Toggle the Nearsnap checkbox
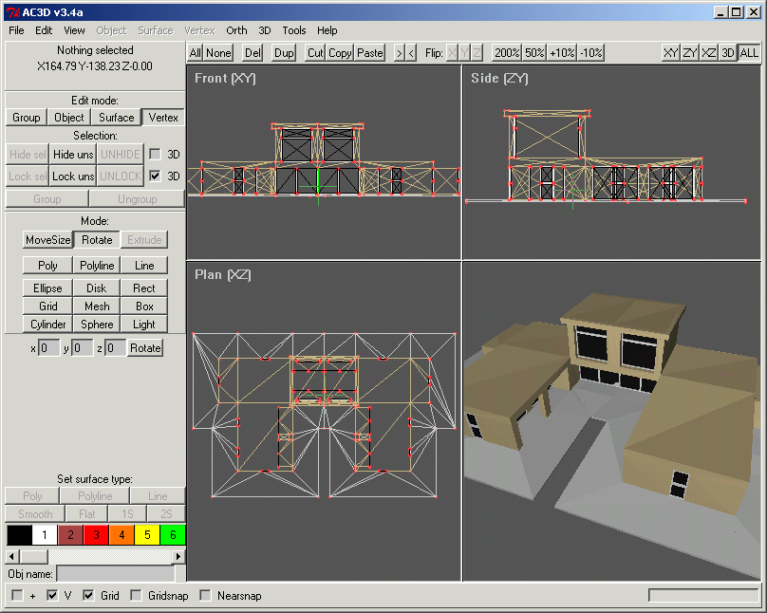767x613 pixels. (x=204, y=596)
